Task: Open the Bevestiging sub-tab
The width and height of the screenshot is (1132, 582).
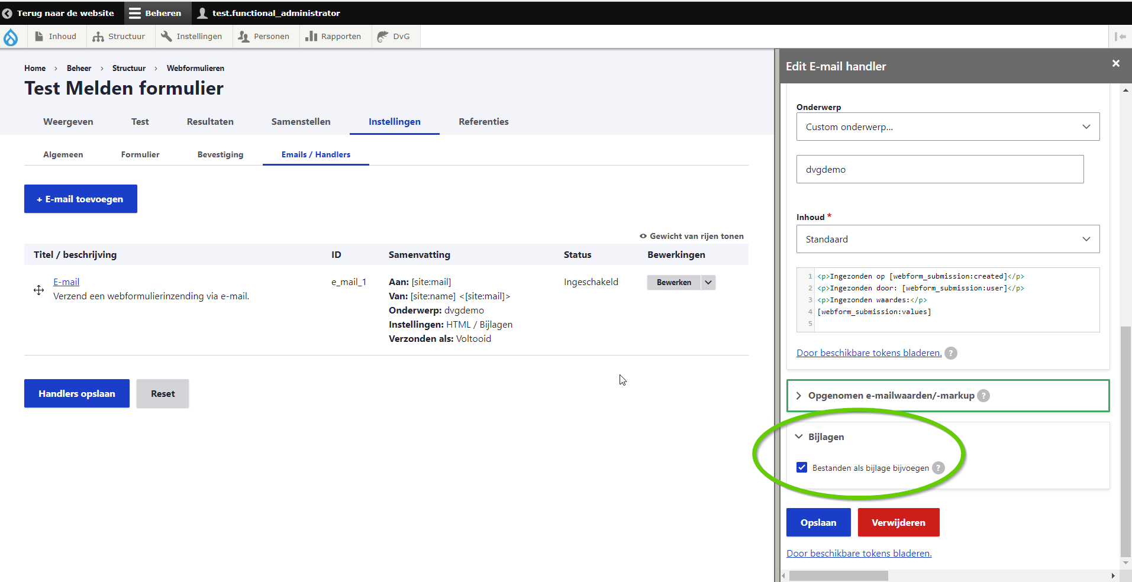Action: 220,154
